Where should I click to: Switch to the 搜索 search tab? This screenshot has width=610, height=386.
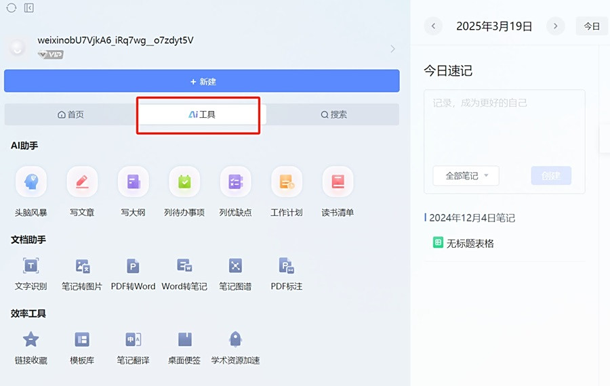[333, 114]
